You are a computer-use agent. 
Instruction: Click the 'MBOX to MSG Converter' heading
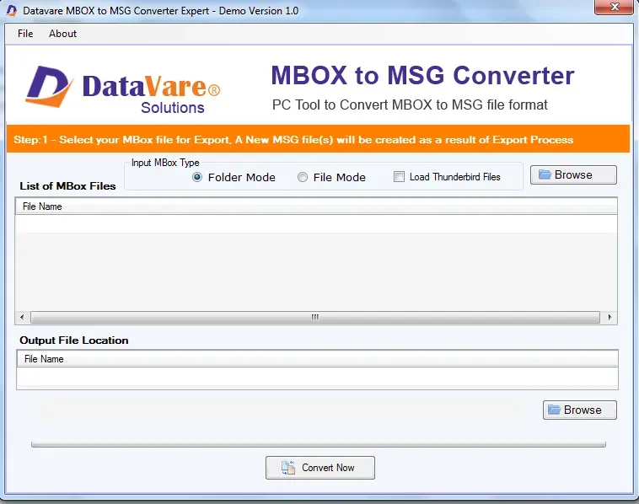(422, 75)
